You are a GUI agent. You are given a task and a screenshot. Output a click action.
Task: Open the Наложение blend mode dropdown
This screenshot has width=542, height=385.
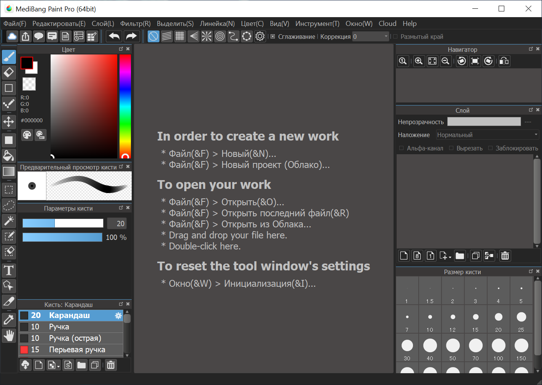[488, 135]
